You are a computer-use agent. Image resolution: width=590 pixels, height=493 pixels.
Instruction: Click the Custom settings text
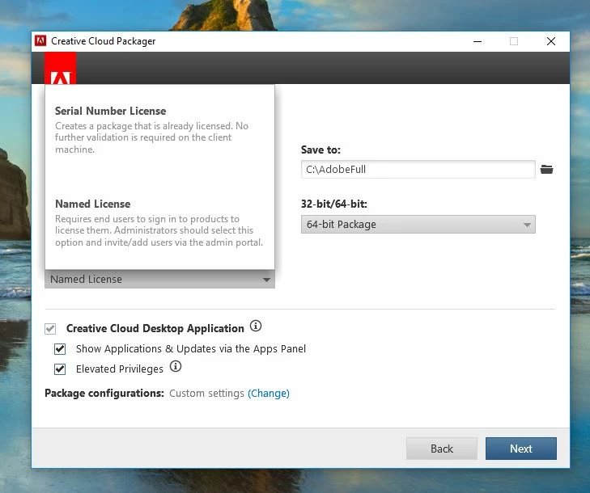(x=206, y=394)
